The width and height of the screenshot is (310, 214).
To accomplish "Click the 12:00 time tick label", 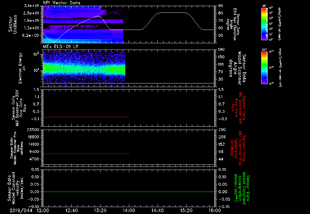I will click(43, 210).
